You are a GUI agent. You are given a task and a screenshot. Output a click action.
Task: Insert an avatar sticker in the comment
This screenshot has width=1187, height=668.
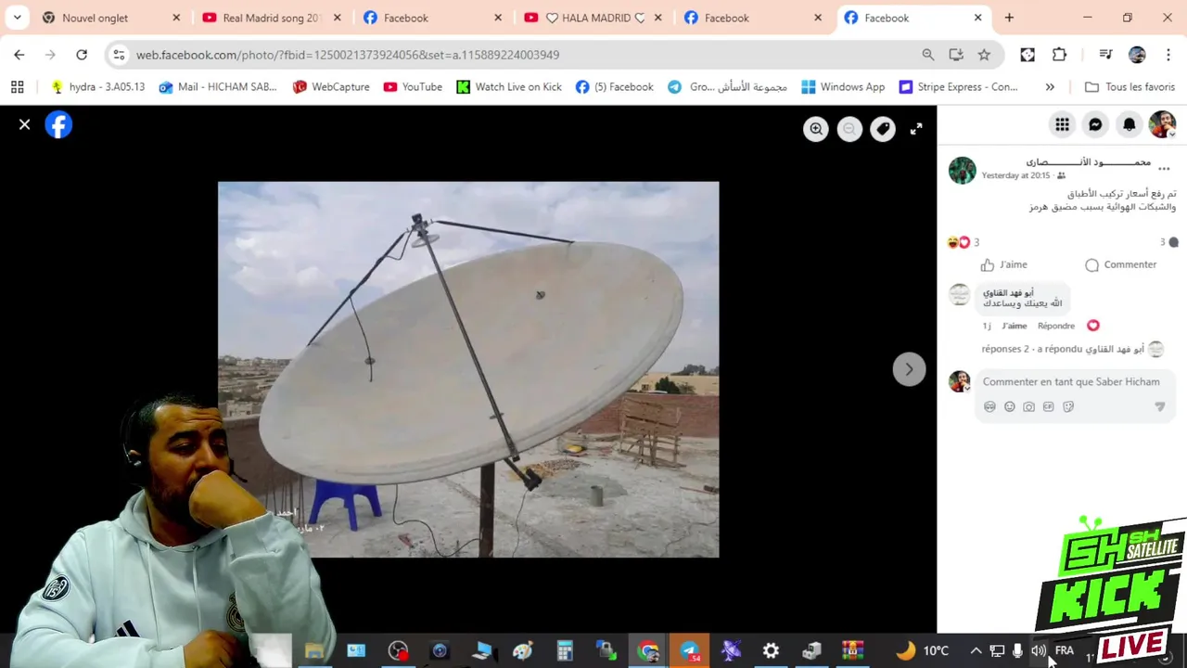[989, 406]
